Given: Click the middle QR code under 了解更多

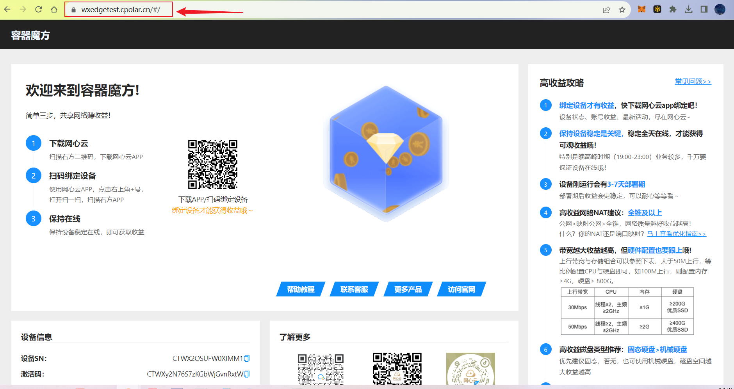Looking at the screenshot, I should (x=397, y=369).
